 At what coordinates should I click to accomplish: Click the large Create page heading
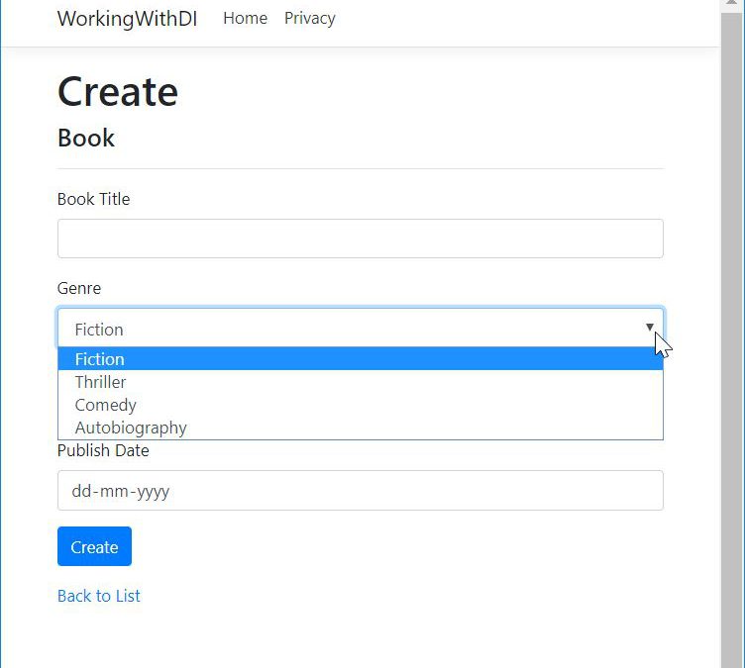click(118, 92)
